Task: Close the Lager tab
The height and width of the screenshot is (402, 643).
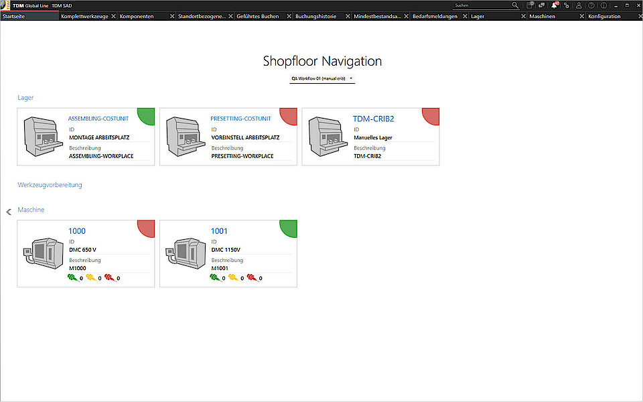Action: (523, 16)
